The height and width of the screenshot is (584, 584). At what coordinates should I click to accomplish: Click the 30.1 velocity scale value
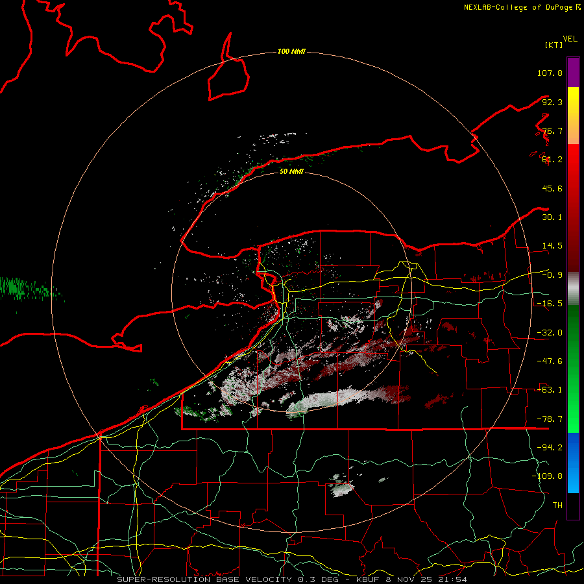click(552, 217)
